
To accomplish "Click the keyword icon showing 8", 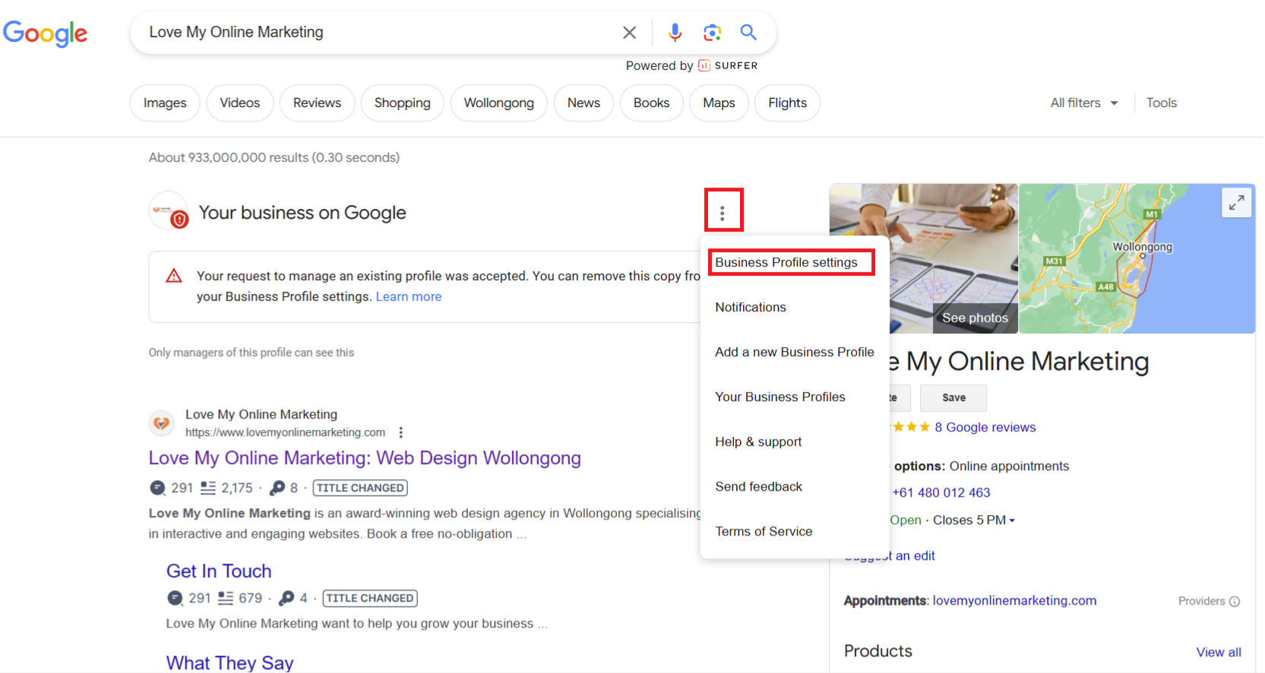I will click(278, 488).
